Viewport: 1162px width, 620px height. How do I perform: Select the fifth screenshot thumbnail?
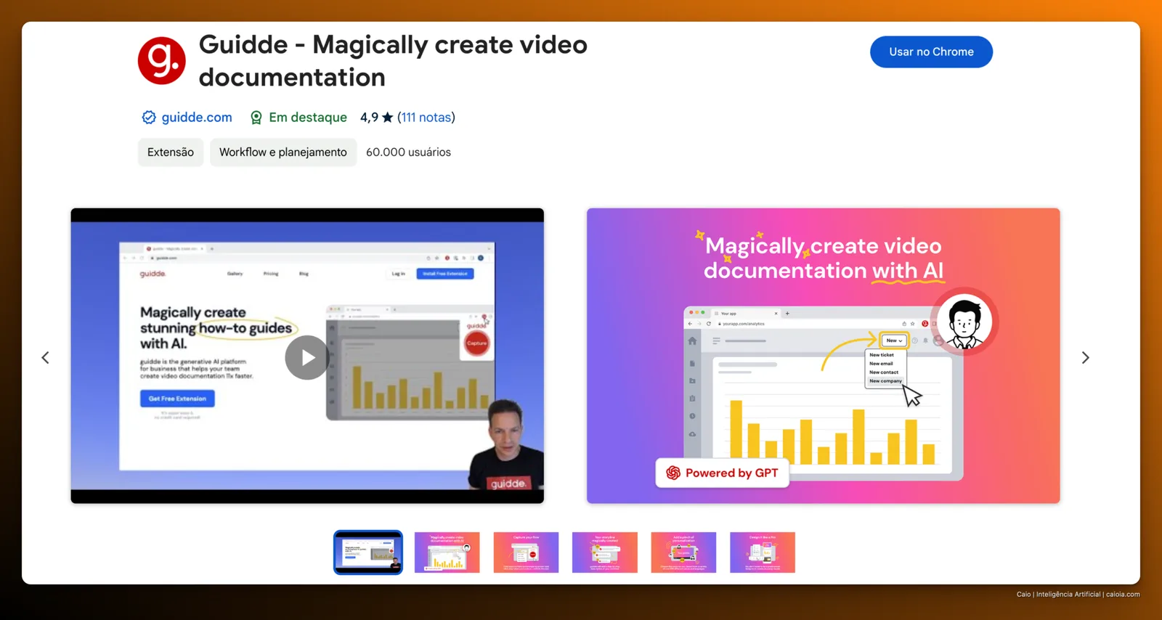click(x=683, y=552)
